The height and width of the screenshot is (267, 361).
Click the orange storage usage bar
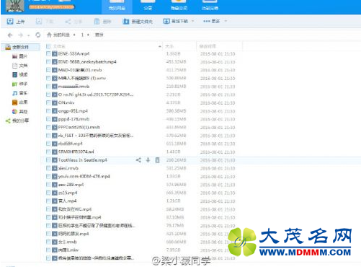(51, 7)
